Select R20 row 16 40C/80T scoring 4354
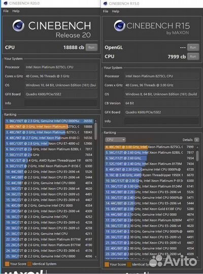 tap(50, 205)
